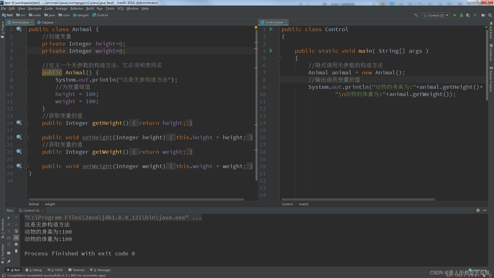Click src folder in navigation bar
This screenshot has height=278, width=494.
pos(21,15)
